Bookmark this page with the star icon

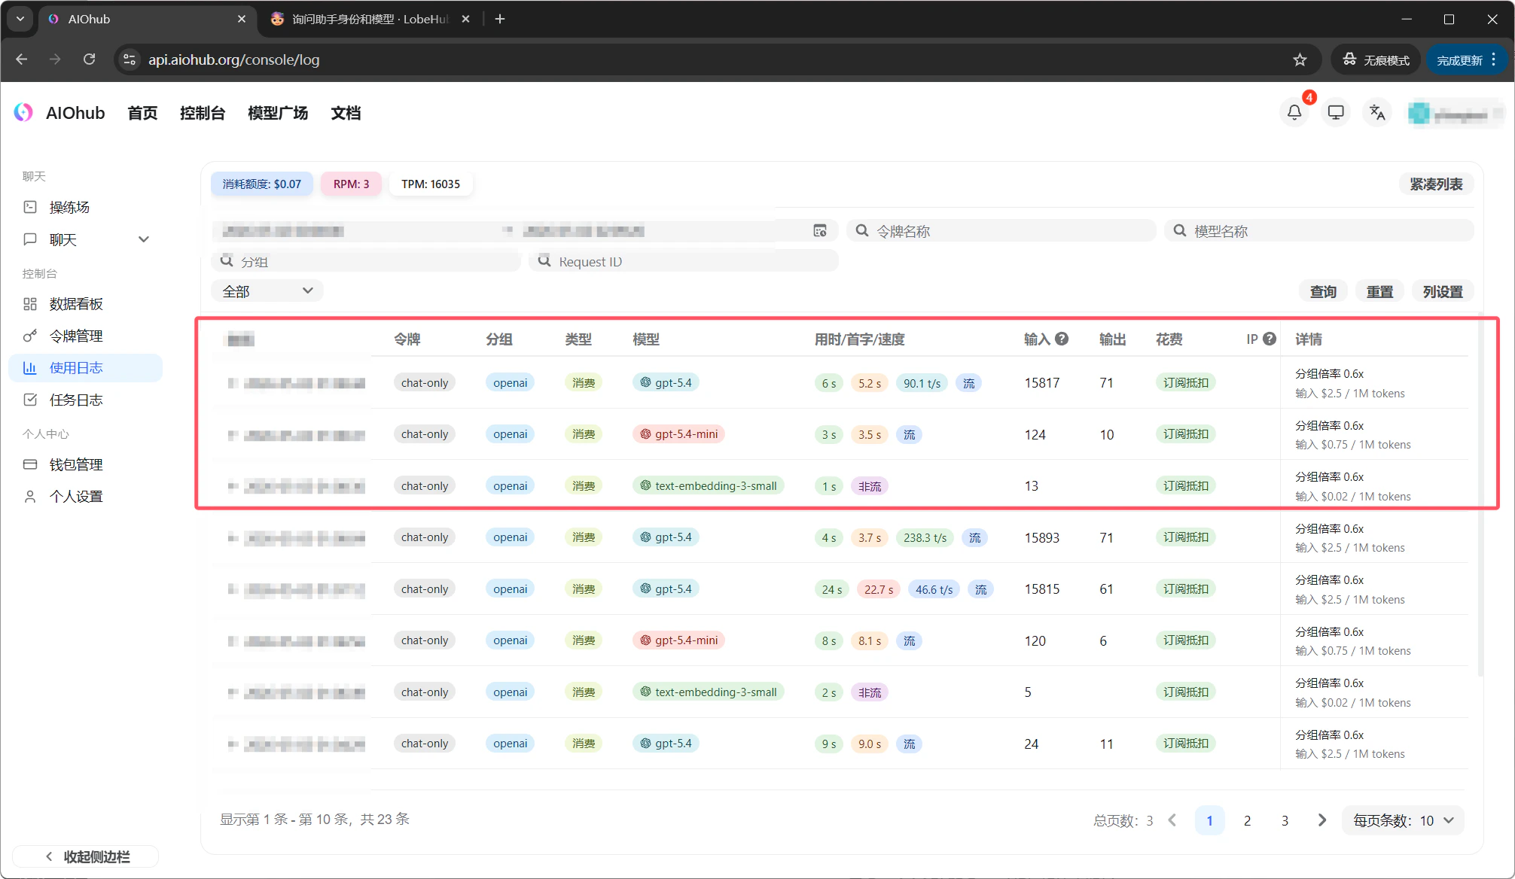pyautogui.click(x=1300, y=59)
